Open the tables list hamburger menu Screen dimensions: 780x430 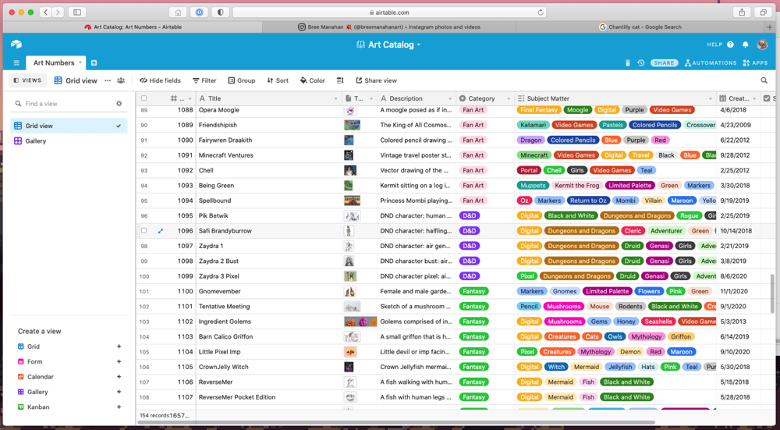[x=16, y=62]
